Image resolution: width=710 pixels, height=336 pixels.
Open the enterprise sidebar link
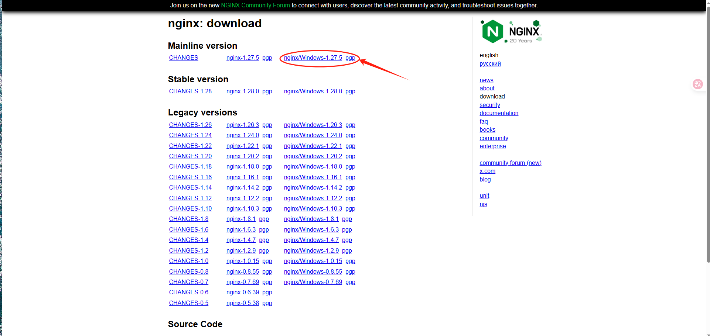[x=493, y=146]
